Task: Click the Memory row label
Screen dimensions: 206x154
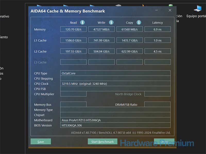Action: pos(40,29)
